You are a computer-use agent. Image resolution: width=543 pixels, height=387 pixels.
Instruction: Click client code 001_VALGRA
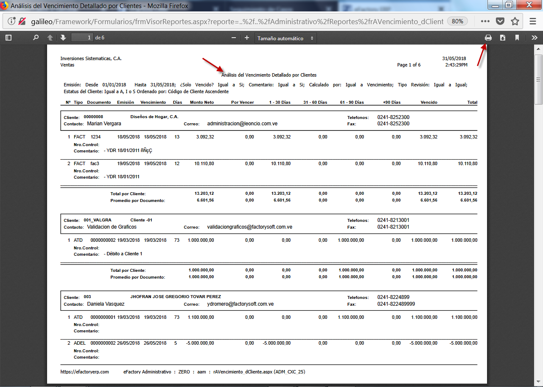click(98, 220)
